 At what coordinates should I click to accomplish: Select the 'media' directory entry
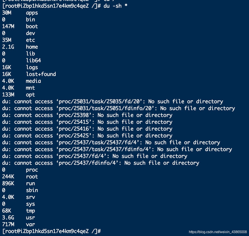point(33,81)
